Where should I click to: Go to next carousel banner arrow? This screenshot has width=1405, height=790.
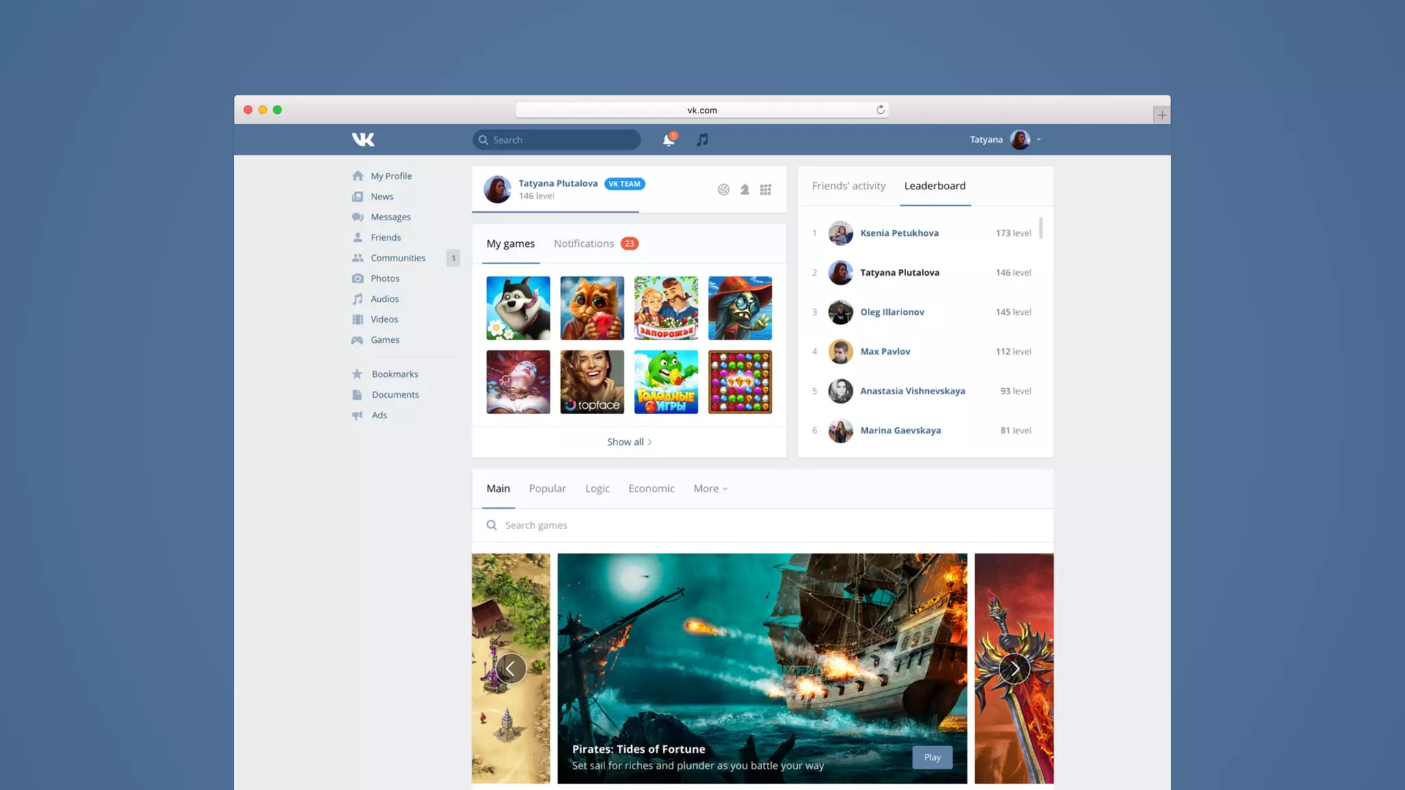[1014, 669]
